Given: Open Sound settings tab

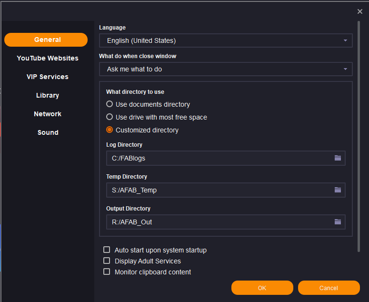Looking at the screenshot, I should [48, 132].
